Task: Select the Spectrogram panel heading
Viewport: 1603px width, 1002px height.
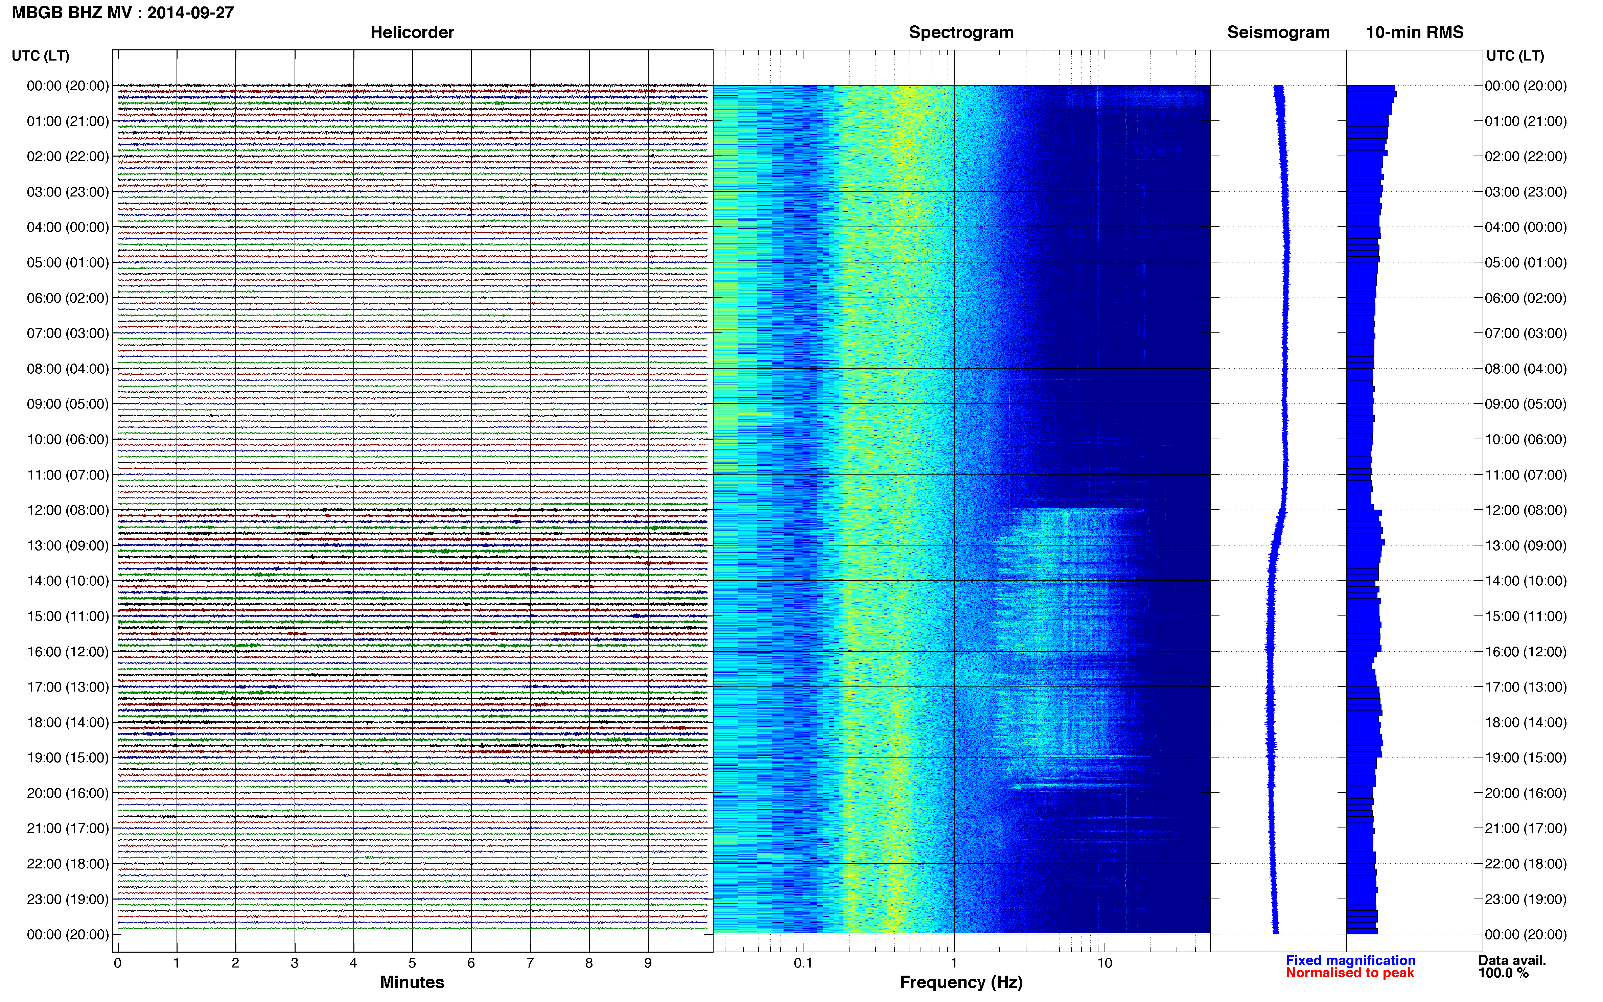Action: 961,32
